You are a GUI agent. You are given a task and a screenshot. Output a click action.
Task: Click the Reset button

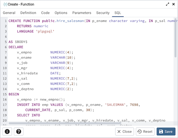pyautogui.click(x=145, y=131)
